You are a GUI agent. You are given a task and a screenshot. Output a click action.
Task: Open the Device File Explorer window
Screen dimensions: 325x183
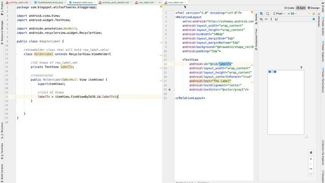(x=323, y=152)
